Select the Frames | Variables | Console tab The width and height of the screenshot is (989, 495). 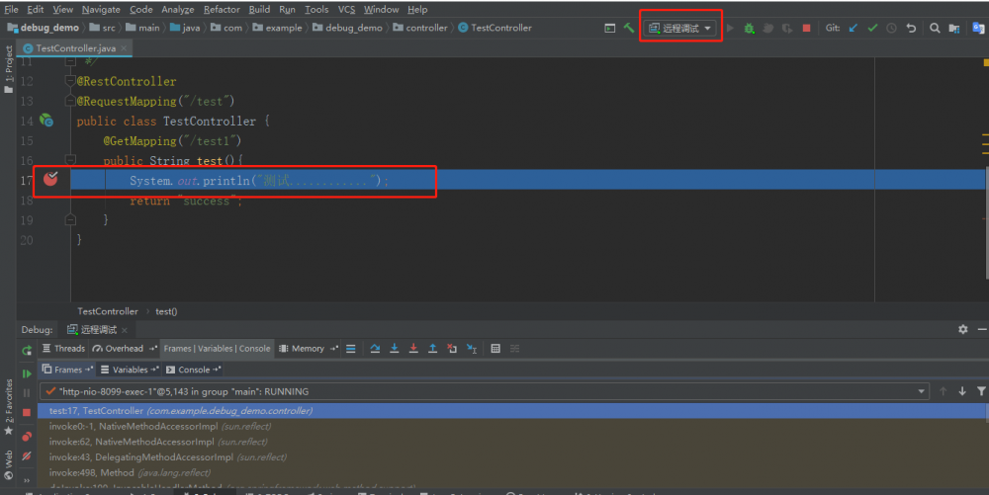click(x=217, y=348)
